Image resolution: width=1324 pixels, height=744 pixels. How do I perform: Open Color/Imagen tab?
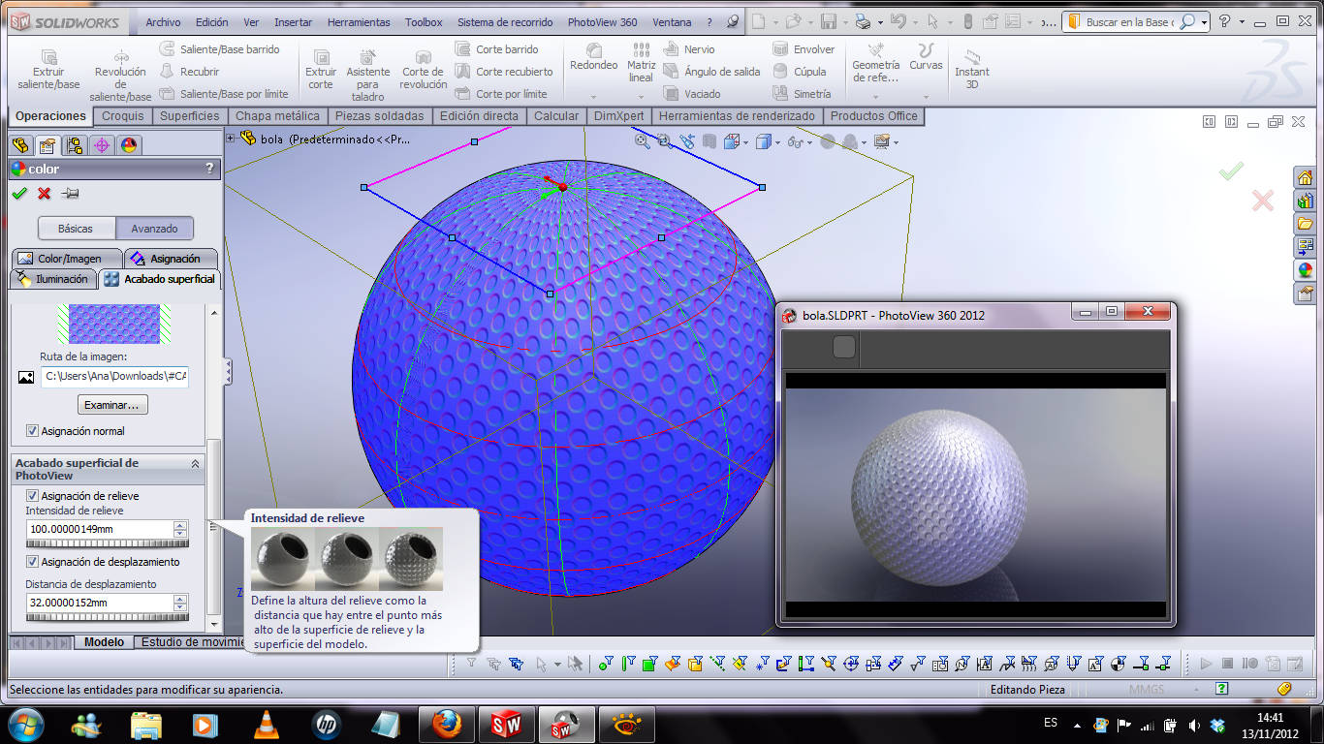[x=67, y=259]
